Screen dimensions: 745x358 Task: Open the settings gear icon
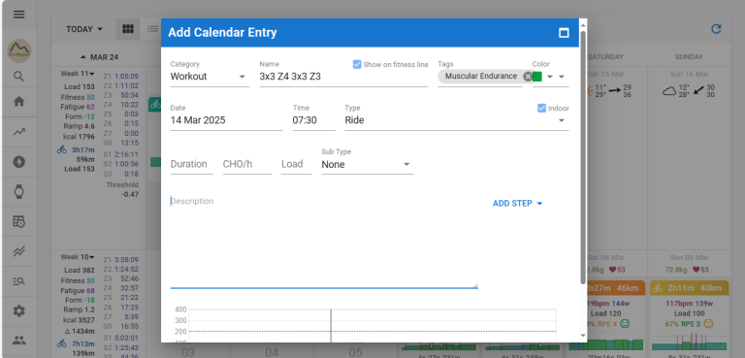19,310
